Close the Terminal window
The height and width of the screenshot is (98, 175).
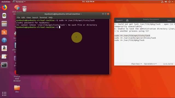tap(108, 14)
